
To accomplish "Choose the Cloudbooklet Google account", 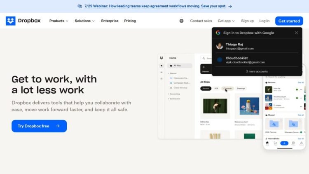I will (257, 60).
